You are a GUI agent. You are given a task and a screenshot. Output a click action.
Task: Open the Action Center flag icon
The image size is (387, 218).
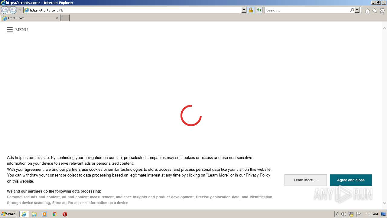pyautogui.click(x=358, y=214)
